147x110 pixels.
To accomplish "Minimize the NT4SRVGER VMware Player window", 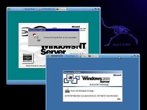I will coord(92,9).
